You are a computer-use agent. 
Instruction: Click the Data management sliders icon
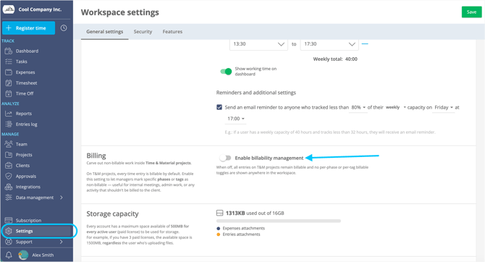[9, 198]
